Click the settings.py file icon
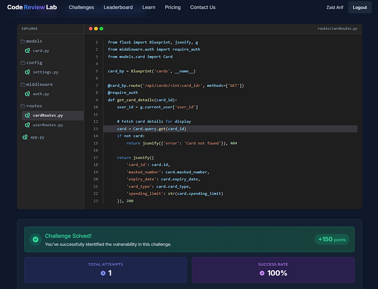This screenshot has height=289, width=378. tap(28, 72)
